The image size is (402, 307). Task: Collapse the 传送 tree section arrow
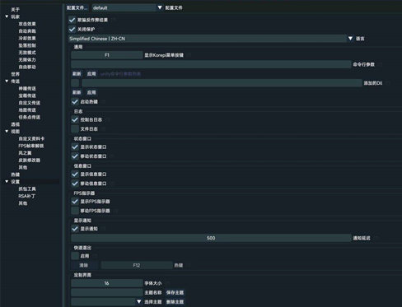coord(7,81)
